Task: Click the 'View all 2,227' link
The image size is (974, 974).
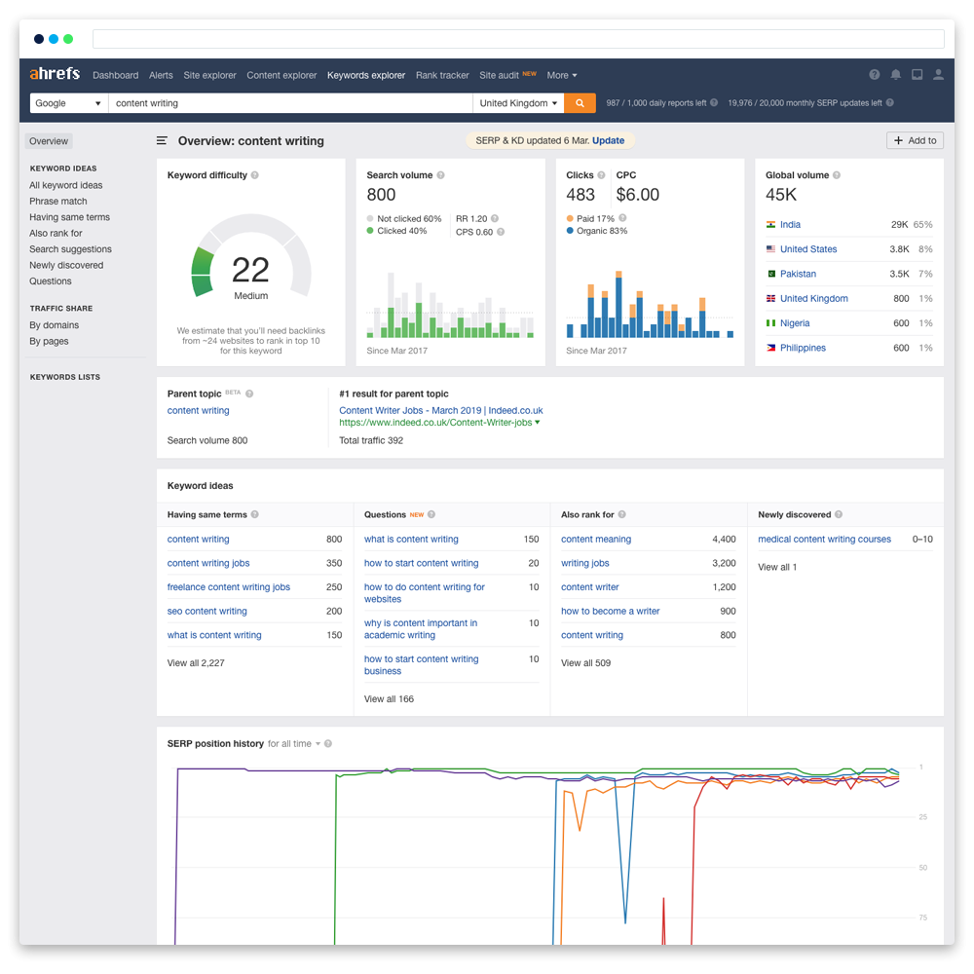Action: pyautogui.click(x=196, y=663)
